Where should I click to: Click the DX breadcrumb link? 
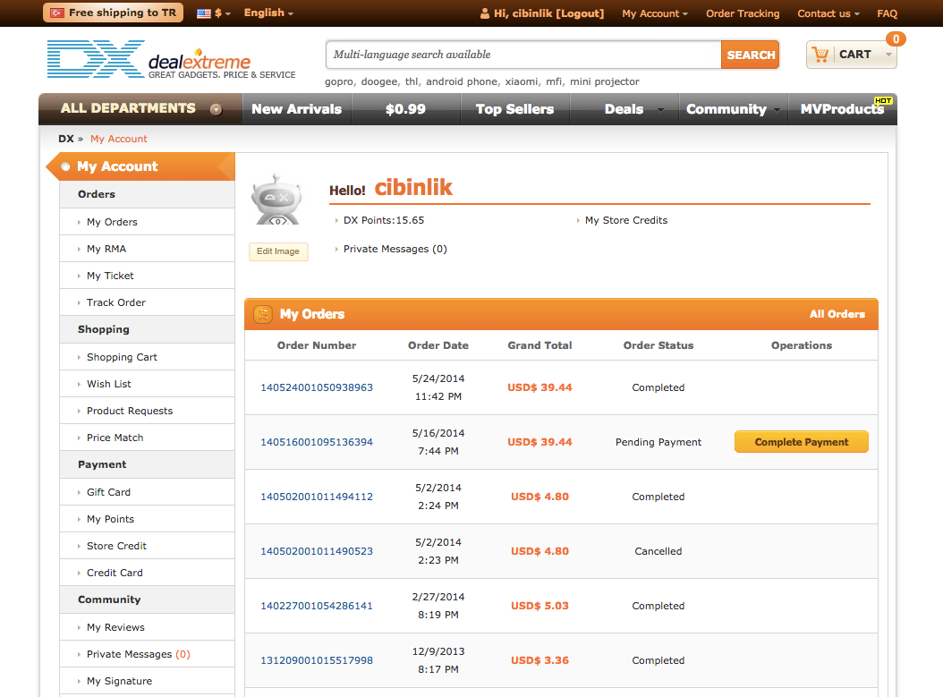pos(65,139)
